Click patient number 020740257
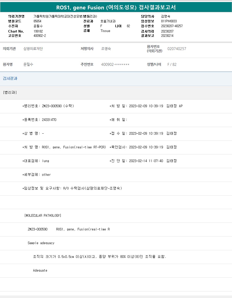Screen dimensions: 232x298 click(177, 49)
